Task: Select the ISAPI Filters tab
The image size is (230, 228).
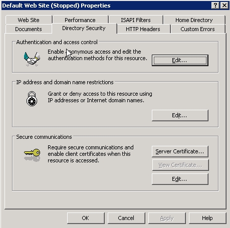Action: pyautogui.click(x=136, y=20)
